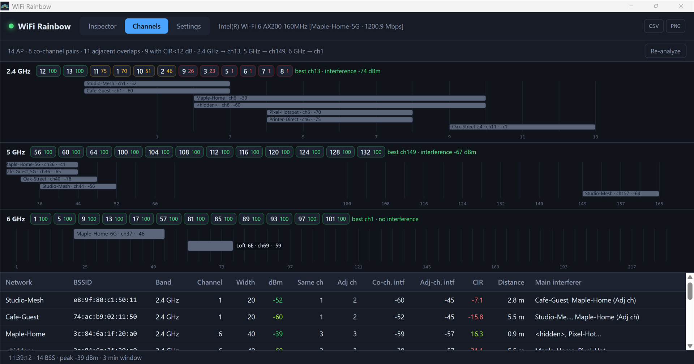Open the Settings tab
Image resolution: width=694 pixels, height=364 pixels.
(x=189, y=26)
